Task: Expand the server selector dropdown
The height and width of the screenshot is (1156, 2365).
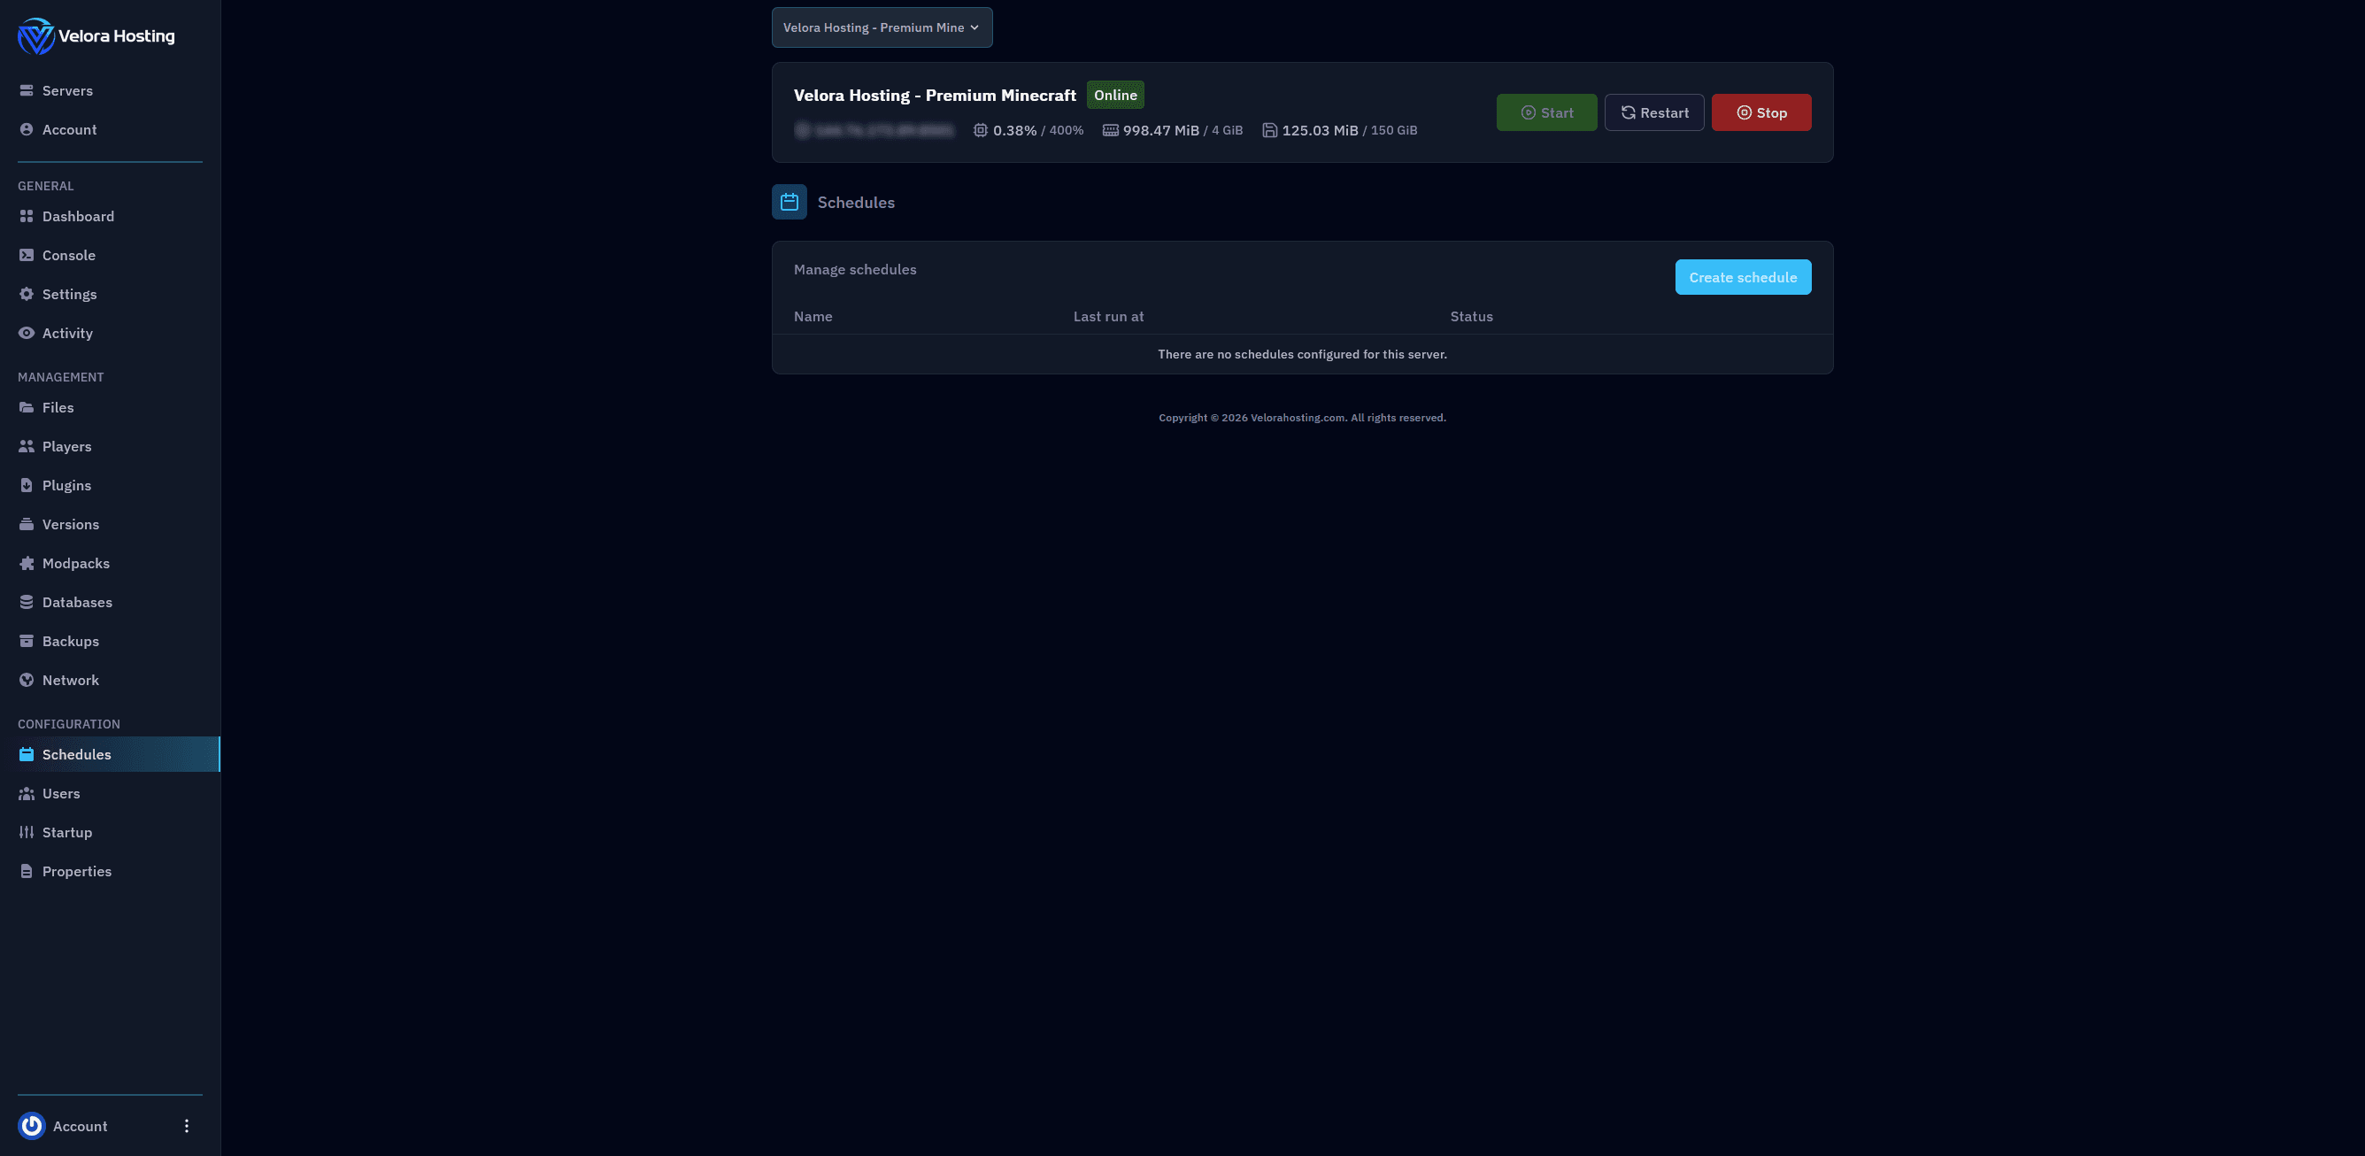Action: pyautogui.click(x=881, y=27)
